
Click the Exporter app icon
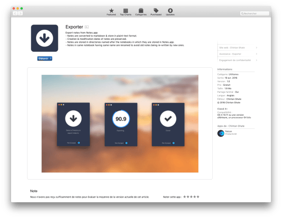[45, 38]
